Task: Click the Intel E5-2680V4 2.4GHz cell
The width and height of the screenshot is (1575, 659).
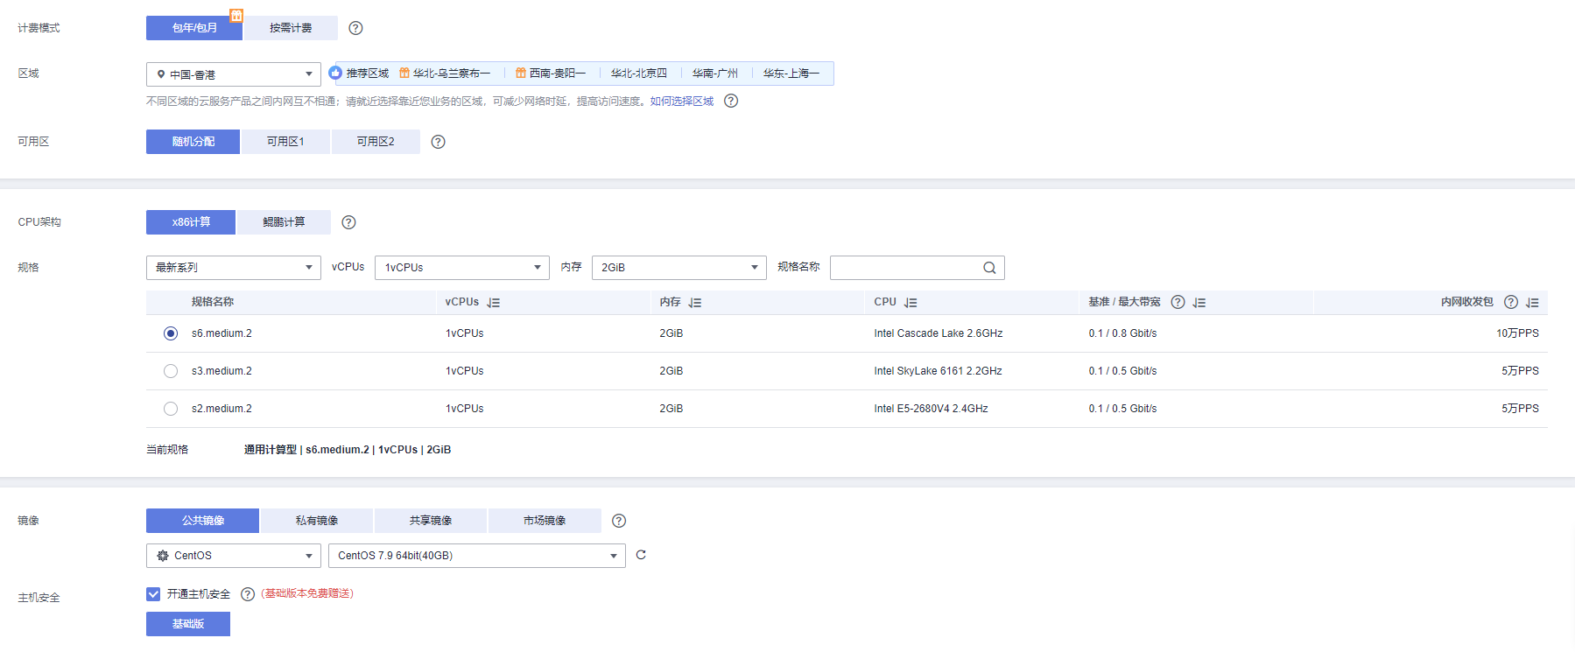Action: pos(931,409)
